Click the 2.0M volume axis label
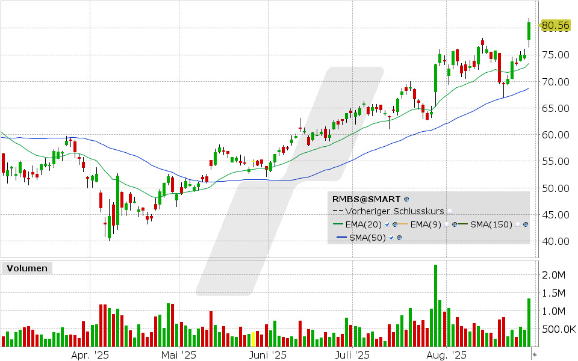Viewport: 578px width, 361px height. click(553, 275)
